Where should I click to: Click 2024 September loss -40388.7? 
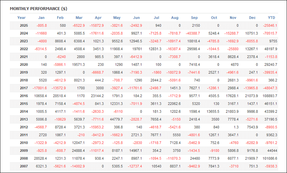pyautogui.click(x=192, y=33)
